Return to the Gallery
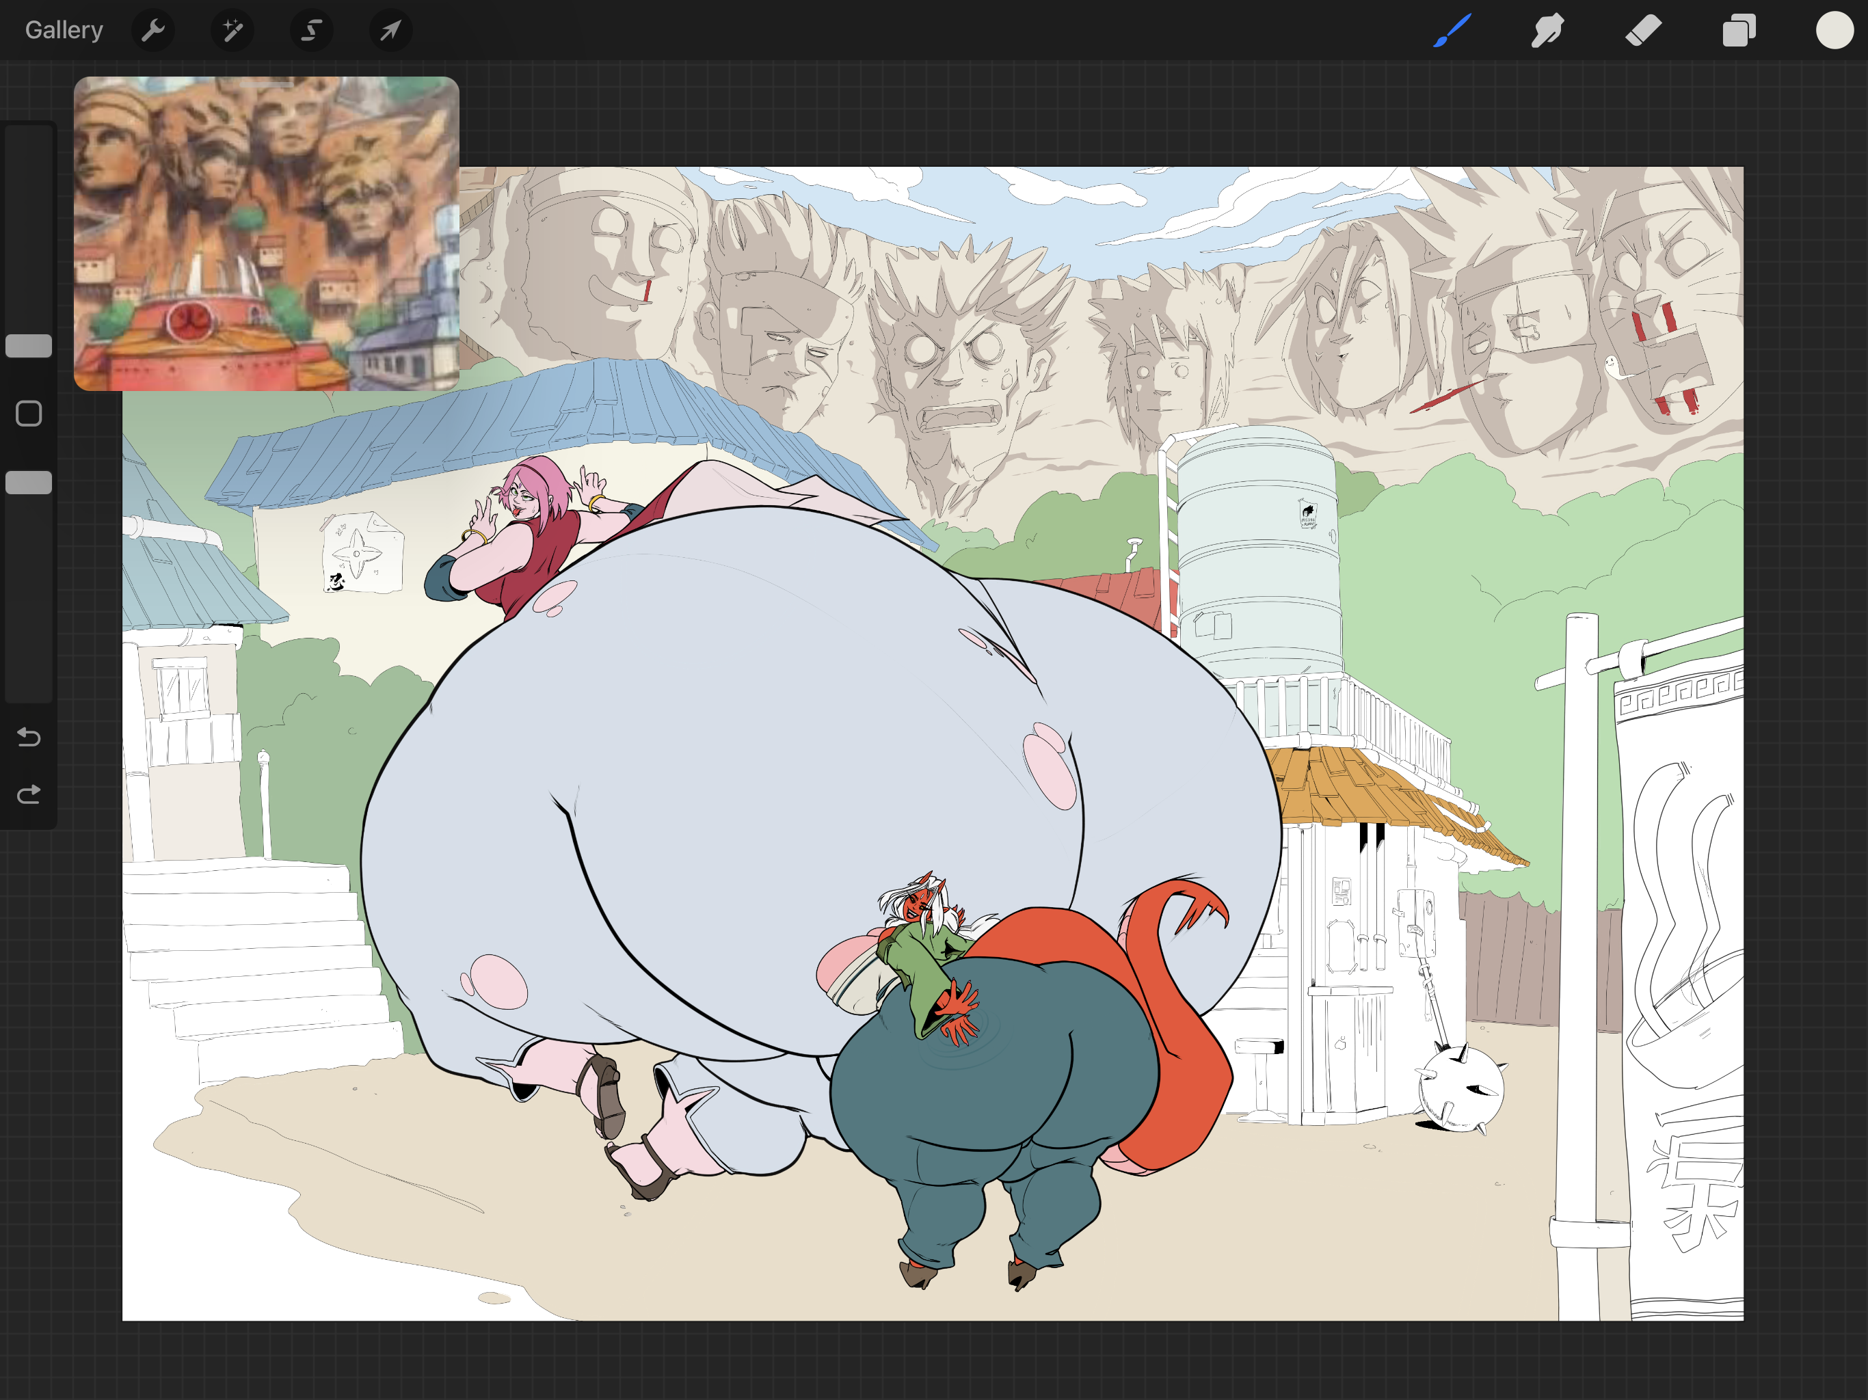This screenshot has width=1868, height=1400. click(x=64, y=30)
